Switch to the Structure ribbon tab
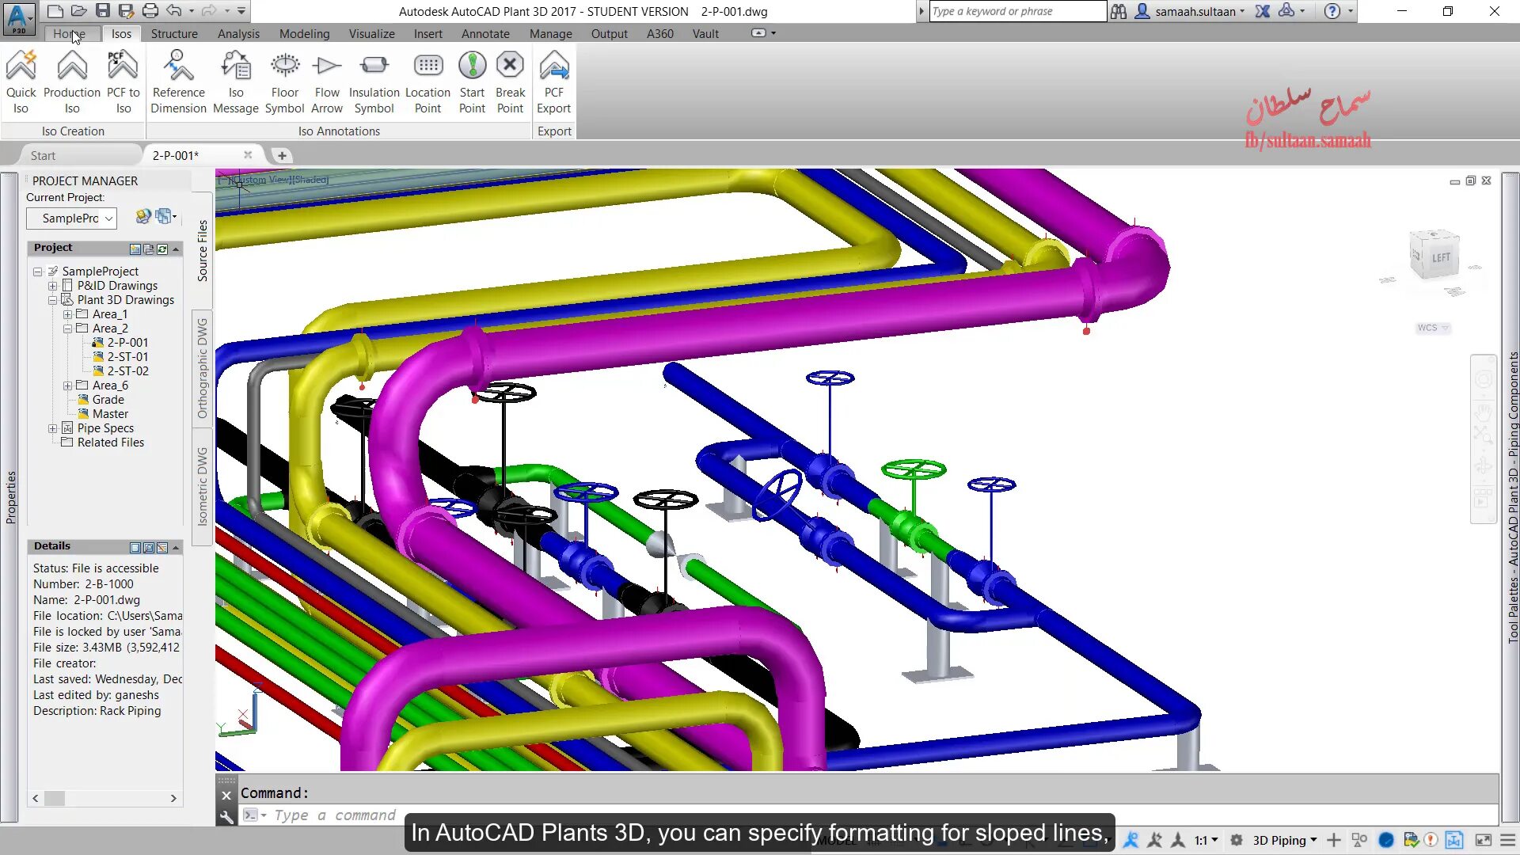This screenshot has width=1520, height=855. pos(174,33)
